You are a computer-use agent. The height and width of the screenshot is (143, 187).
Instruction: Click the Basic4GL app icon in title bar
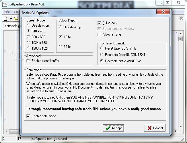coord(5,4)
